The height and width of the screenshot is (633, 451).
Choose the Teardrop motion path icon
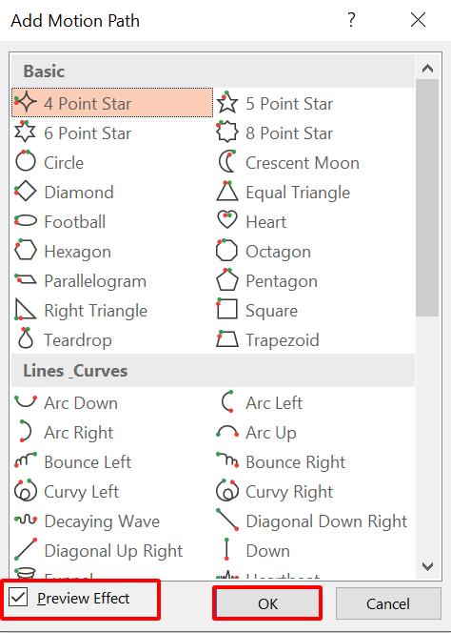tap(26, 338)
